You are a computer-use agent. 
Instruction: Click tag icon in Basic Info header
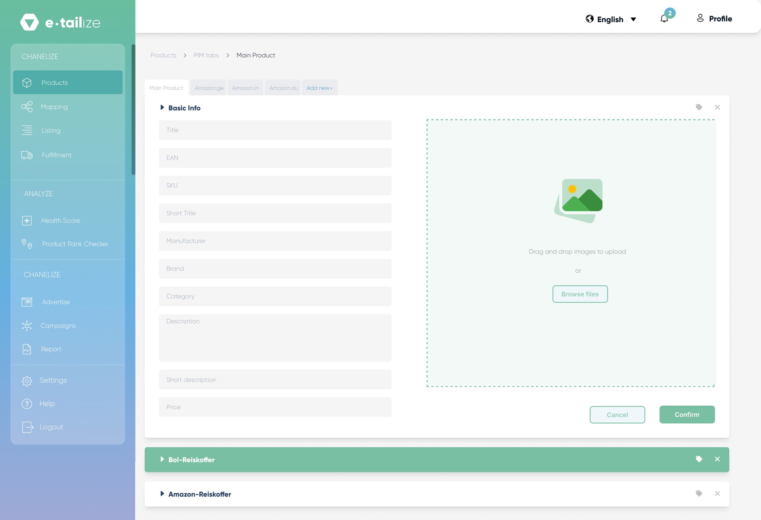click(x=699, y=107)
